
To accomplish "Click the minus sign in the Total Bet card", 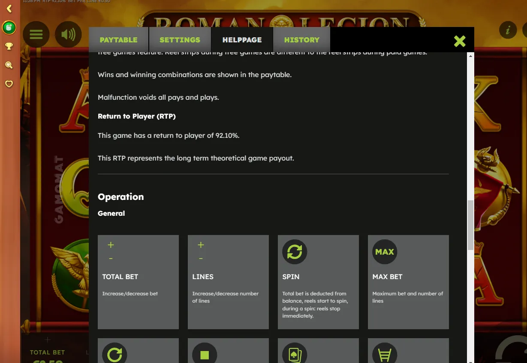I will (111, 259).
